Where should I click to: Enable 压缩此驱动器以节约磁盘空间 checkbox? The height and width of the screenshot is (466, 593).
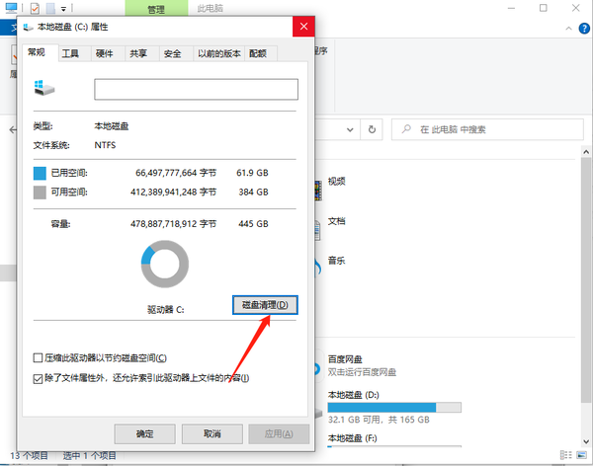point(38,358)
